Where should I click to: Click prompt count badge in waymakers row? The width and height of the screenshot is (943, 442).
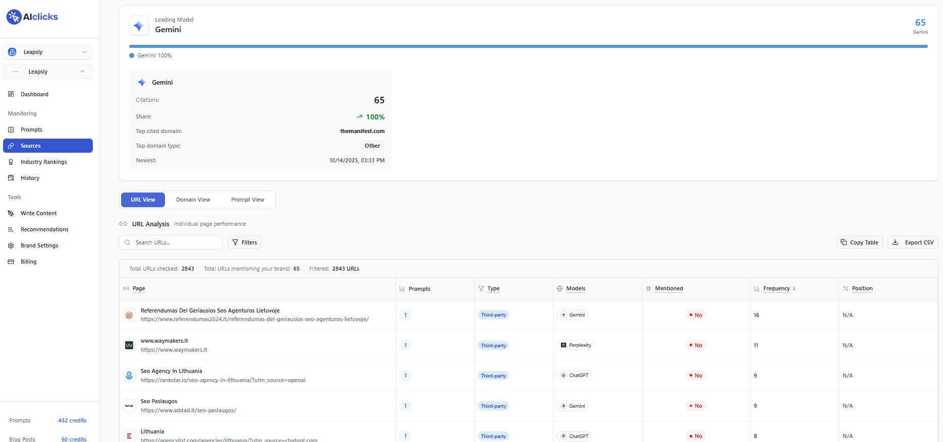pyautogui.click(x=405, y=345)
